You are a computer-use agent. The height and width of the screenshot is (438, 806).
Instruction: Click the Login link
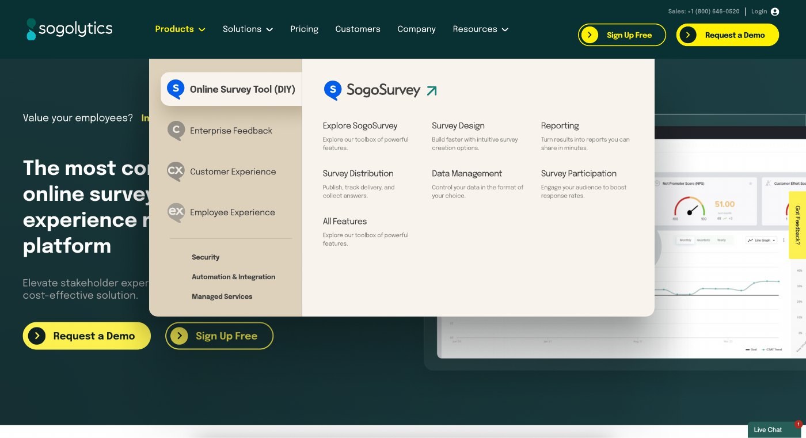click(759, 12)
